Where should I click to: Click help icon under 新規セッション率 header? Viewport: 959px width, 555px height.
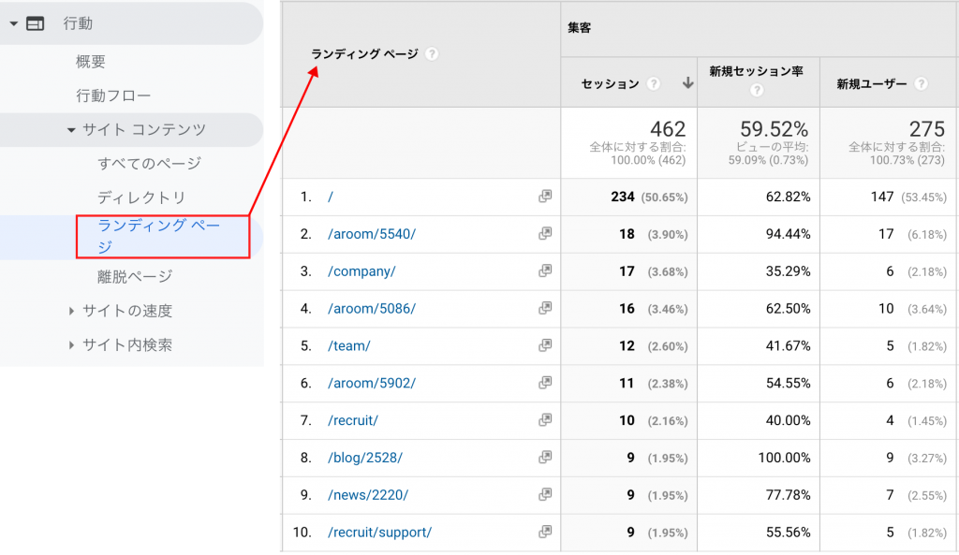pyautogui.click(x=757, y=91)
